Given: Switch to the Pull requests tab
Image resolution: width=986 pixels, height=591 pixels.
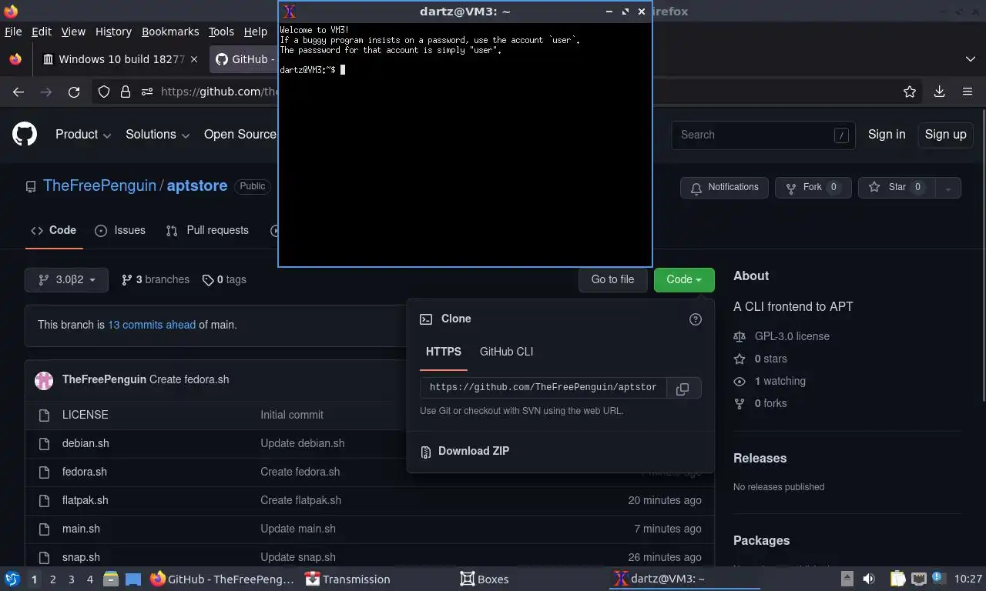Looking at the screenshot, I should tap(207, 230).
